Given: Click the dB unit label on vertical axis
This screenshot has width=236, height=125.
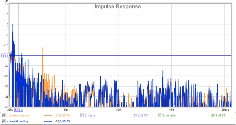Looking at the screenshot, I should click(6, 1).
